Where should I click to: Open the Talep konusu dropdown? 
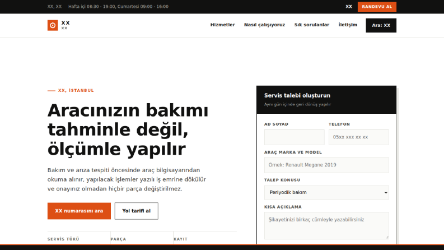tap(326, 192)
